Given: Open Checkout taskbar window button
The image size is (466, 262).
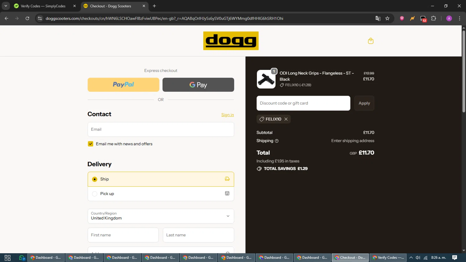Looking at the screenshot, I should point(350,258).
